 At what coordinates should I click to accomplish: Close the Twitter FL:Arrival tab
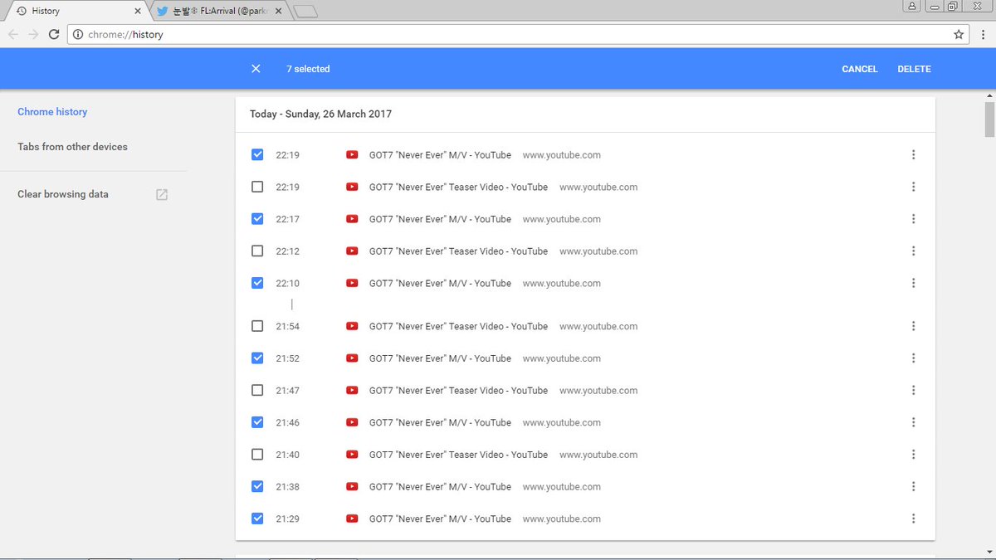[280, 12]
